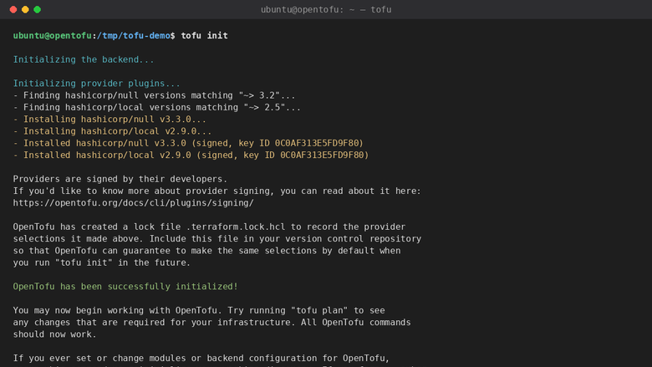Click the 'Installing hashicorp/null v3.3.0...' line

coord(110,120)
